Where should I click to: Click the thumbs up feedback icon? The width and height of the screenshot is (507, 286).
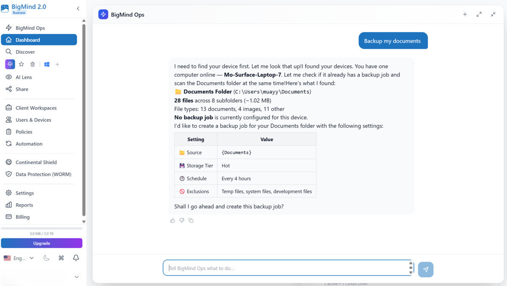point(172,221)
